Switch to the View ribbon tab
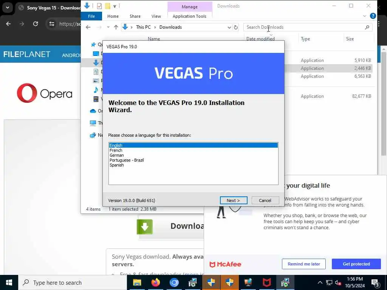This screenshot has height=290, width=387. pos(156,16)
